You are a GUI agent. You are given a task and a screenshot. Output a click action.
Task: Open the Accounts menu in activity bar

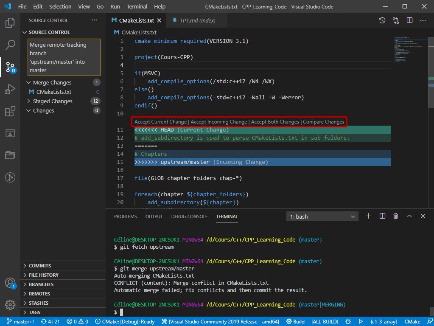pyautogui.click(x=11, y=283)
